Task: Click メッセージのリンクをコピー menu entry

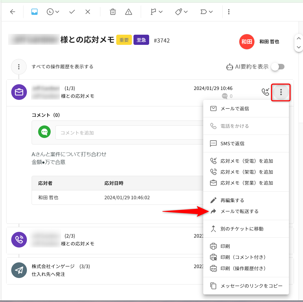Action: [x=251, y=286]
